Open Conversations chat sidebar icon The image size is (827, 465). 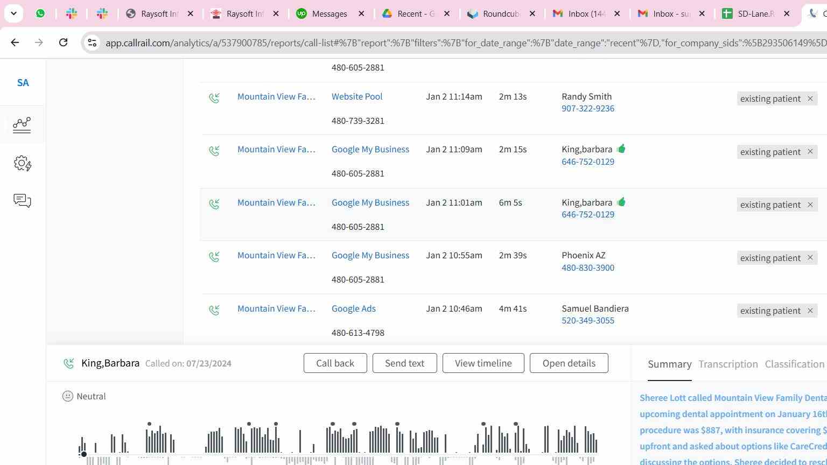point(22,201)
